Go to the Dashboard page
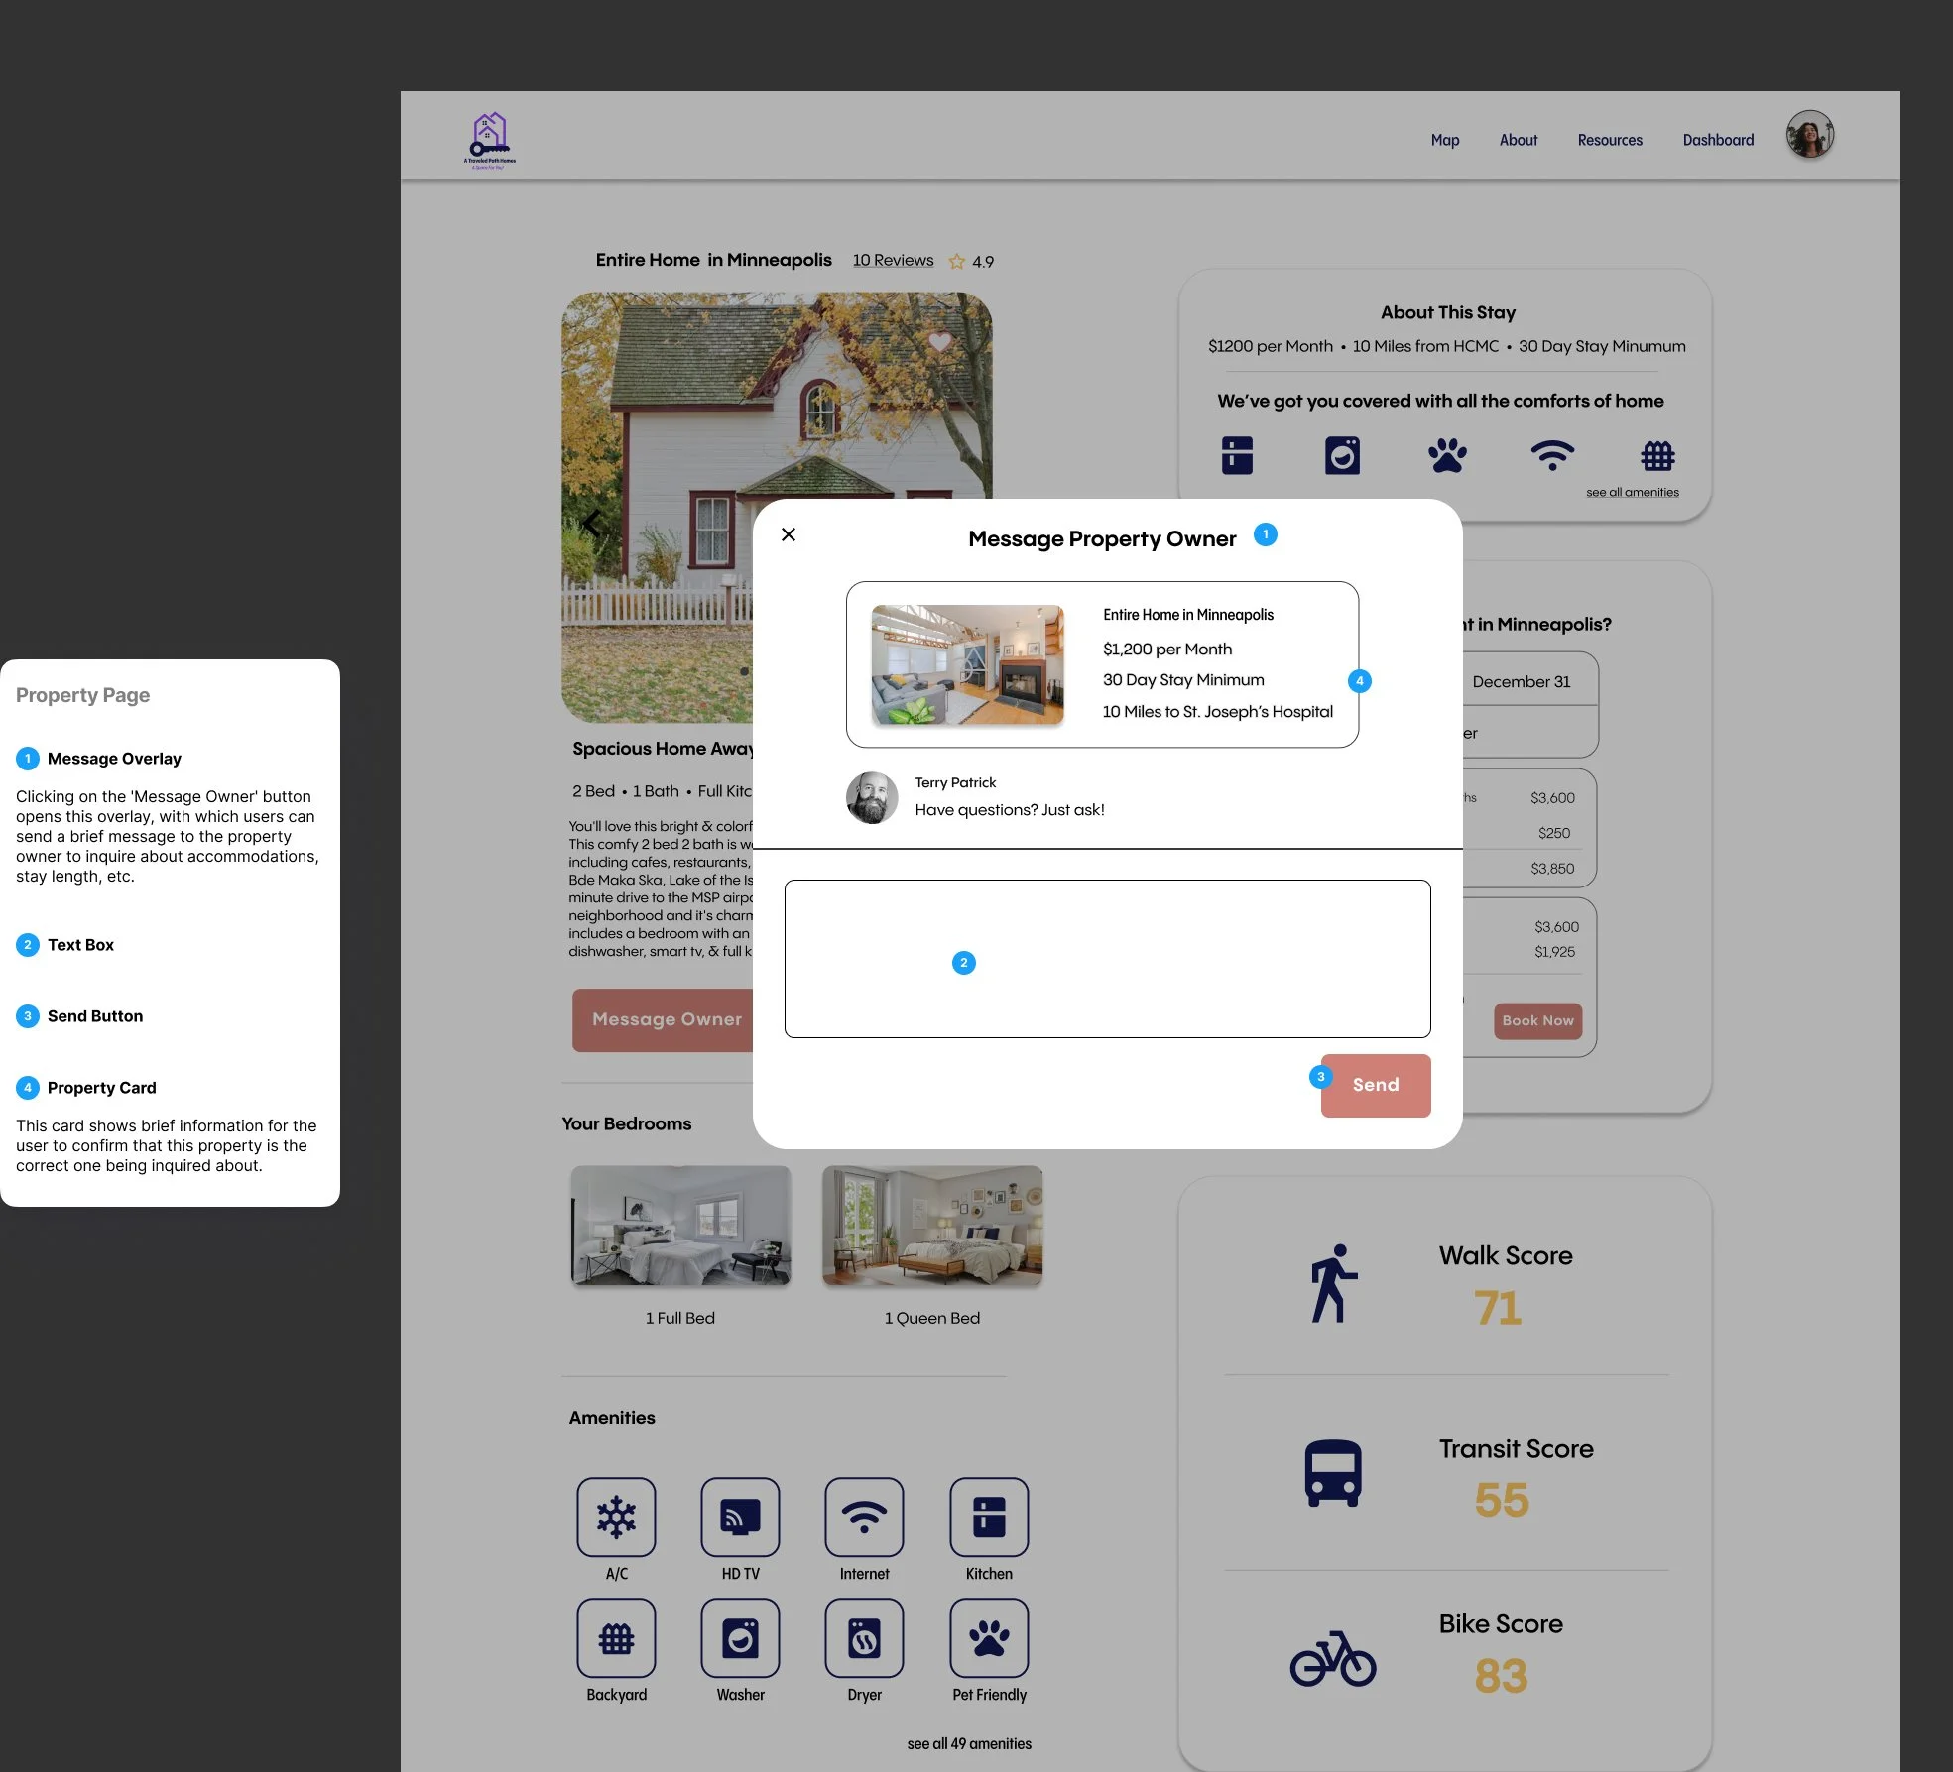Screen dimensions: 1953x1772 coord(1717,140)
